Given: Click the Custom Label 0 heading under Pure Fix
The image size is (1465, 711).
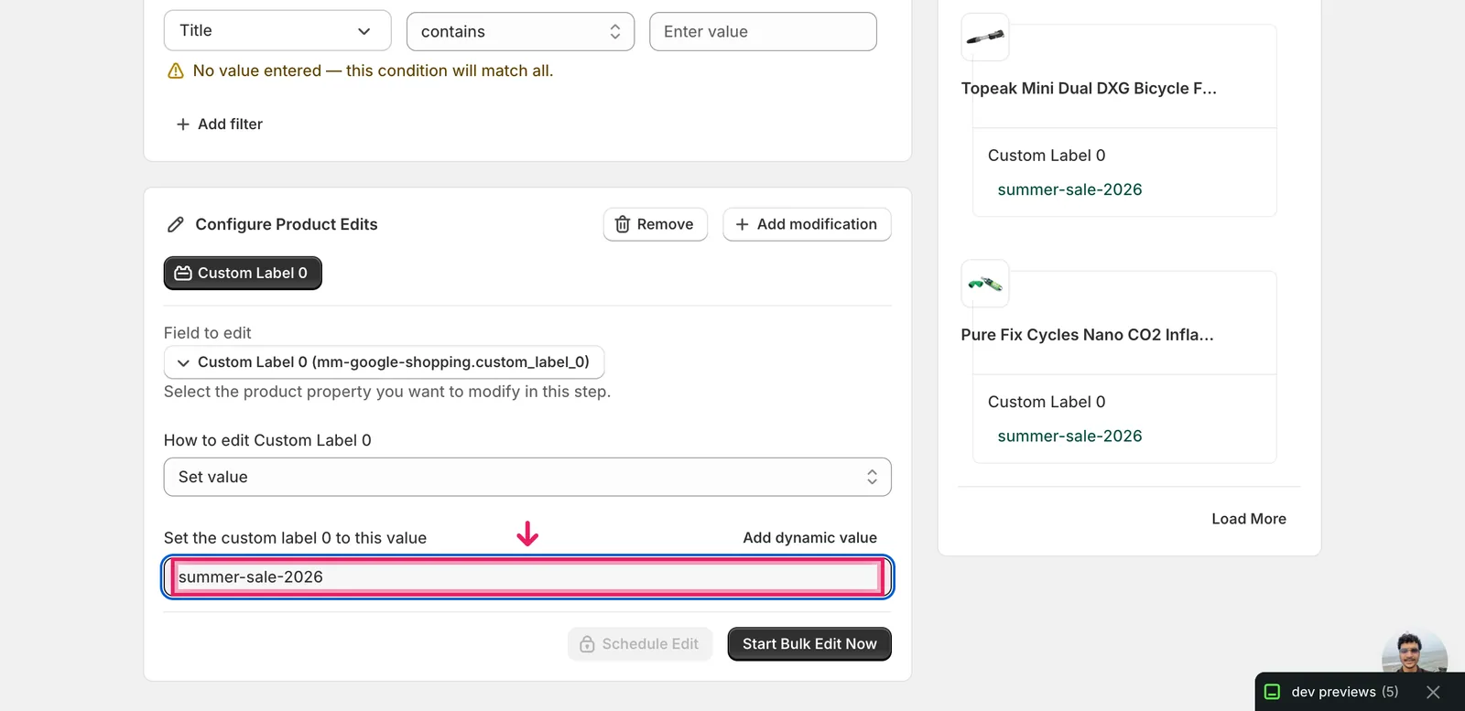Looking at the screenshot, I should [x=1047, y=402].
